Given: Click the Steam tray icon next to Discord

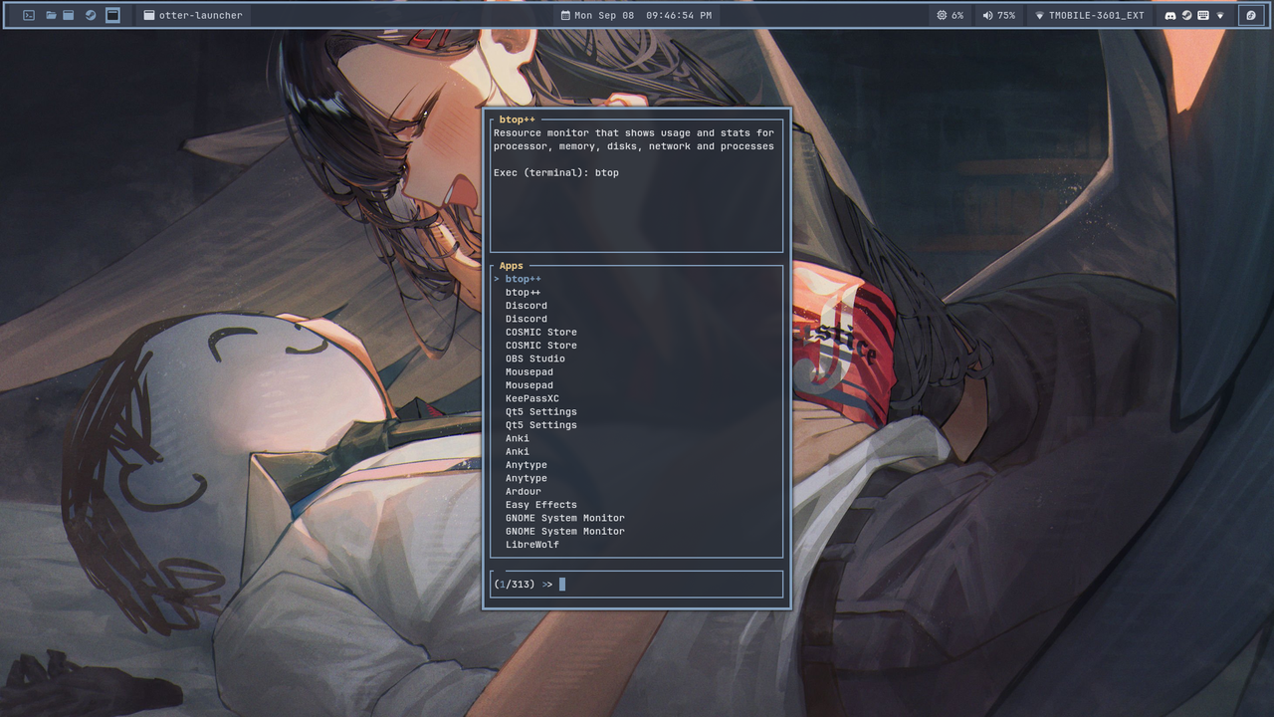Looking at the screenshot, I should [1186, 15].
